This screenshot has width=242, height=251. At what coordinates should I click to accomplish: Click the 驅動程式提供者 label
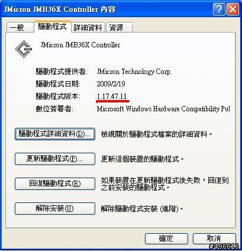(x=62, y=72)
